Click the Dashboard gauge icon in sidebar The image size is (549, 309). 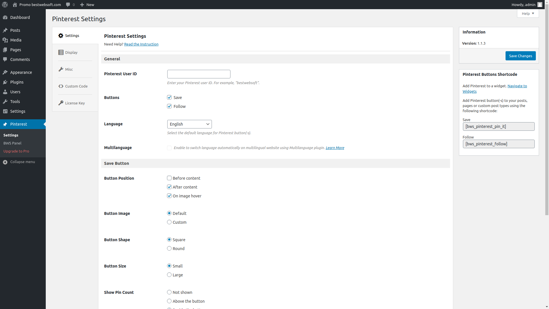tap(5, 17)
